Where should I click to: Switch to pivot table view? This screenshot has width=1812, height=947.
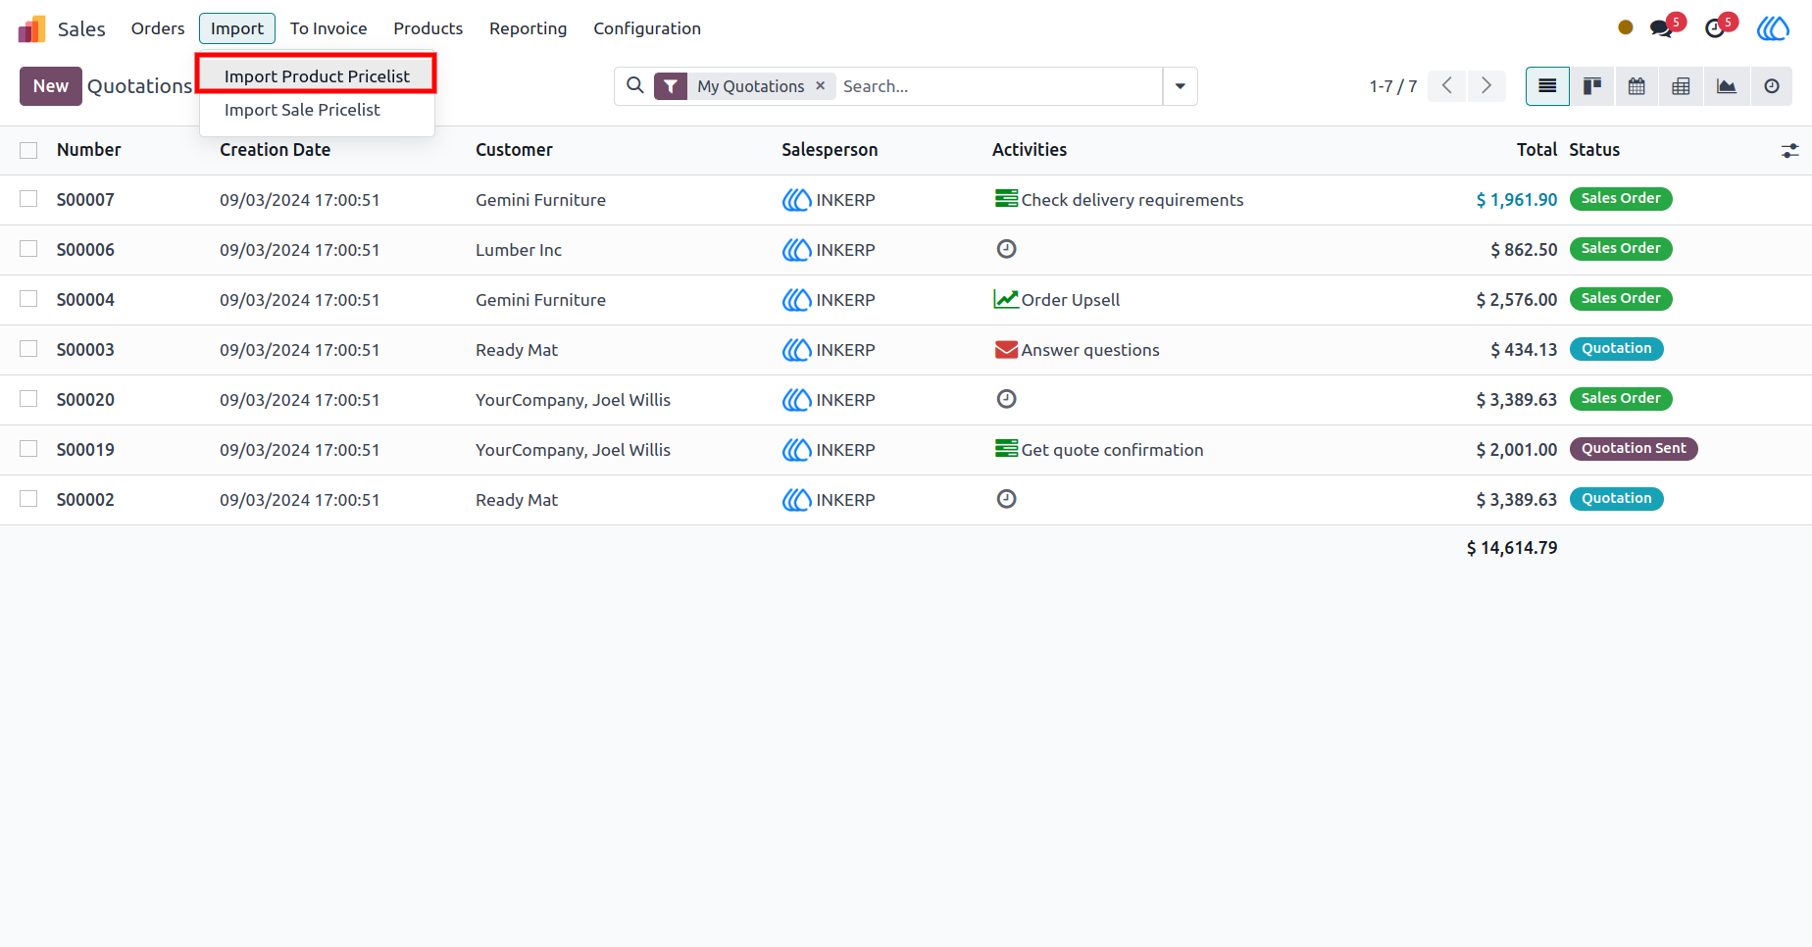1681,86
